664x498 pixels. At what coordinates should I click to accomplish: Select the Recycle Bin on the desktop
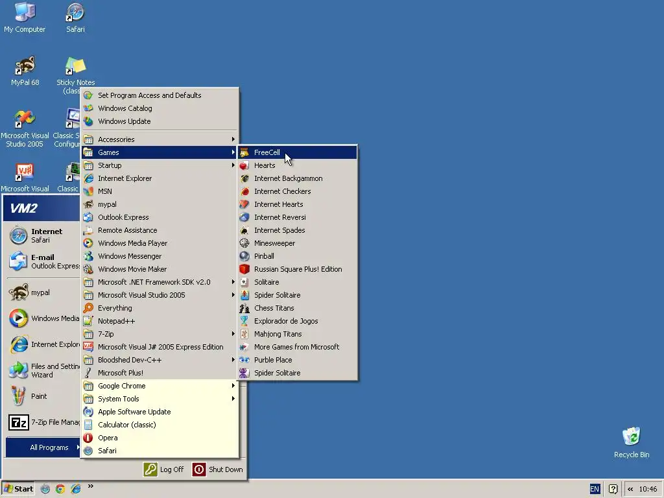click(x=632, y=442)
